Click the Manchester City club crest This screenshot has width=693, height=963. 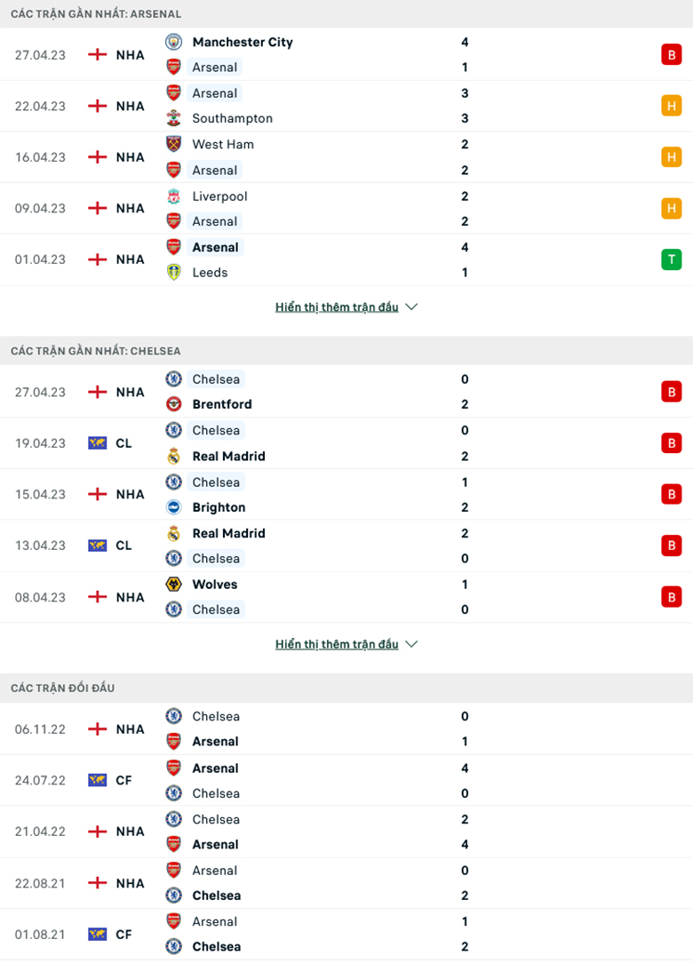pyautogui.click(x=174, y=42)
